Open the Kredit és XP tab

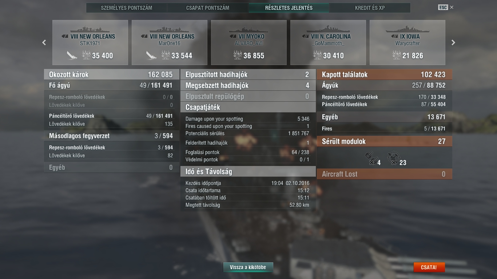tap(370, 8)
